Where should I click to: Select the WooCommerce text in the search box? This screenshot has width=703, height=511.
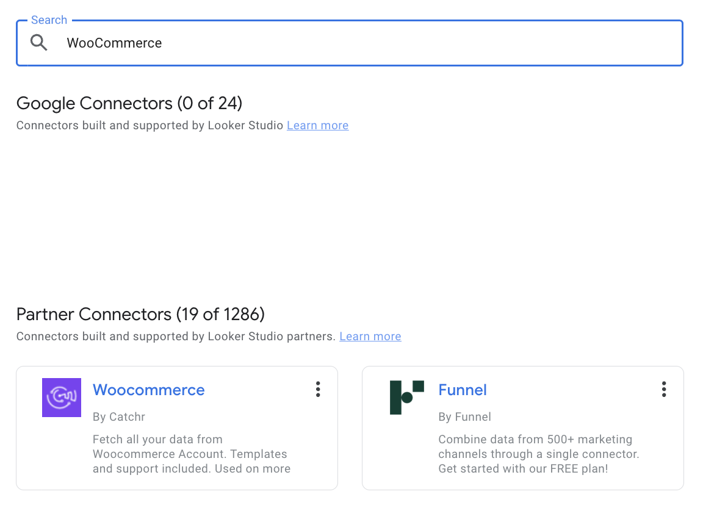(x=114, y=43)
